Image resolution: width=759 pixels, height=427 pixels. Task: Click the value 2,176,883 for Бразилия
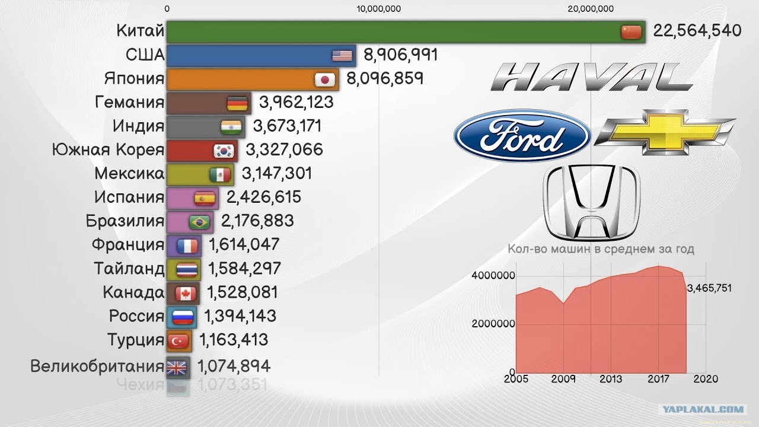pos(257,221)
